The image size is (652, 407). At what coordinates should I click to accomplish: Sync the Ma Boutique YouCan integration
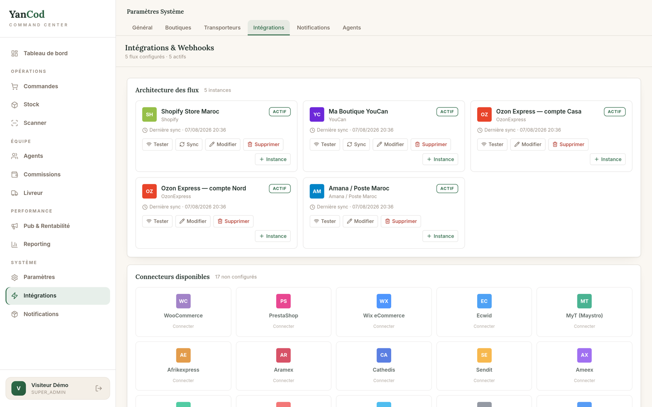coord(356,144)
